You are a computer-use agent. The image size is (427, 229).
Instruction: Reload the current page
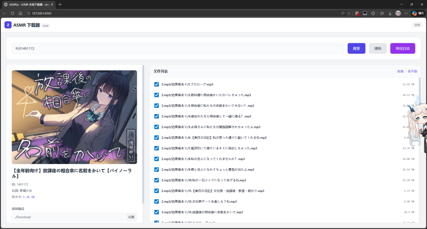pos(12,13)
